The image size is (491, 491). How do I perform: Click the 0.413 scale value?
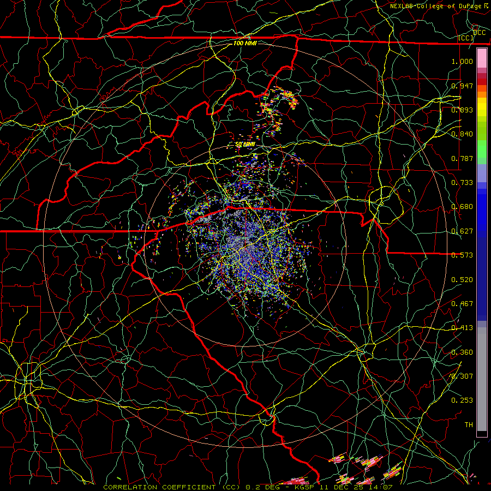[x=462, y=328]
